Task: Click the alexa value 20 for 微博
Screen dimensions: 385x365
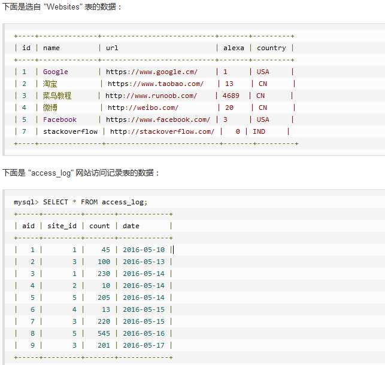Action: pyautogui.click(x=229, y=108)
